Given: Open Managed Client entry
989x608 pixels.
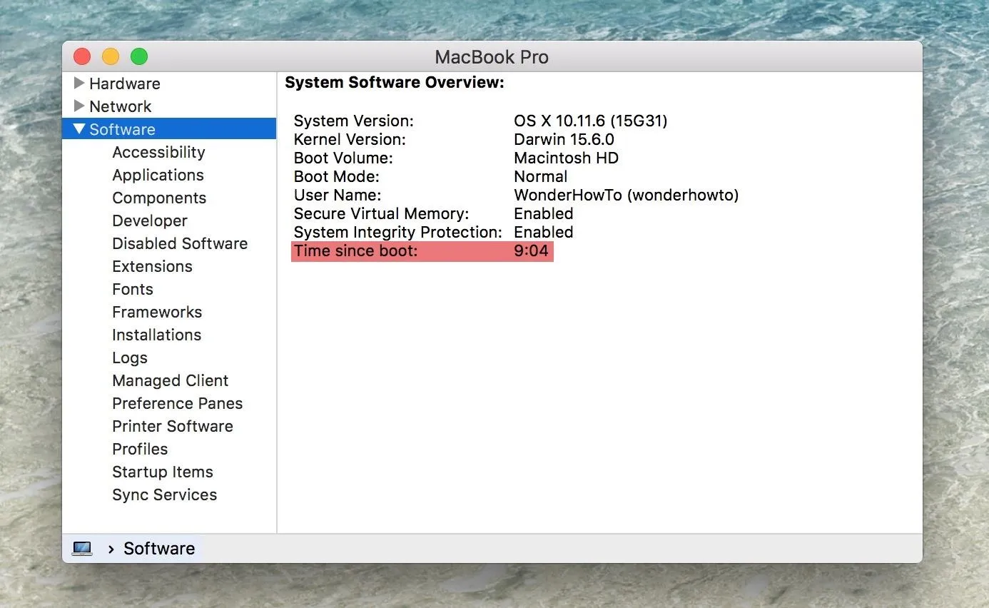Looking at the screenshot, I should [x=170, y=380].
